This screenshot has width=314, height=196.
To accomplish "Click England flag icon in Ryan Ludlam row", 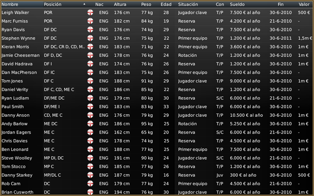I will [x=90, y=98].
